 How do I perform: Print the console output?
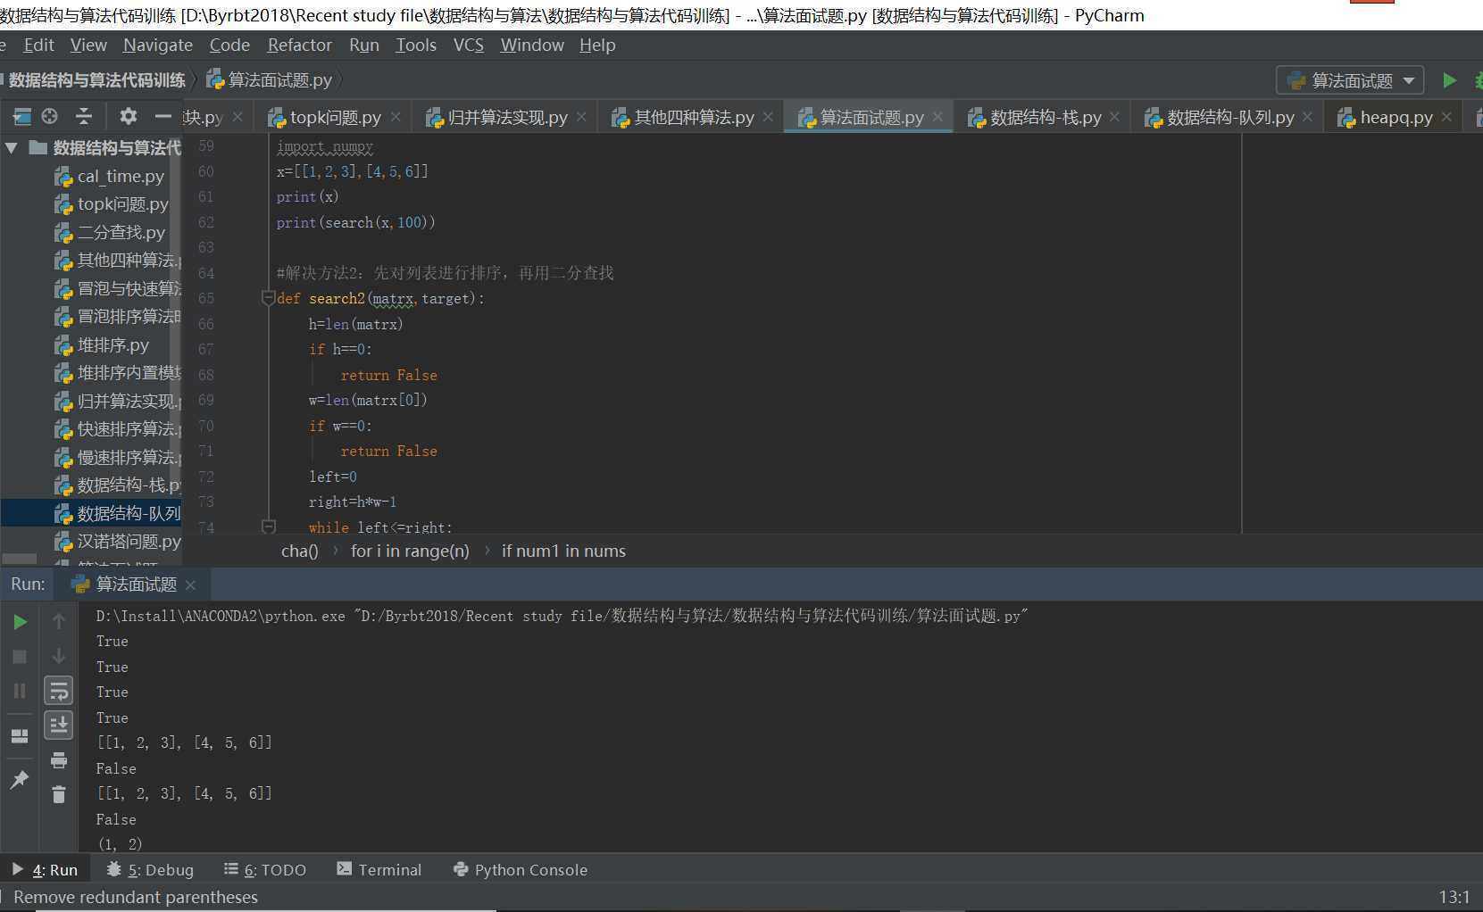[x=59, y=760]
